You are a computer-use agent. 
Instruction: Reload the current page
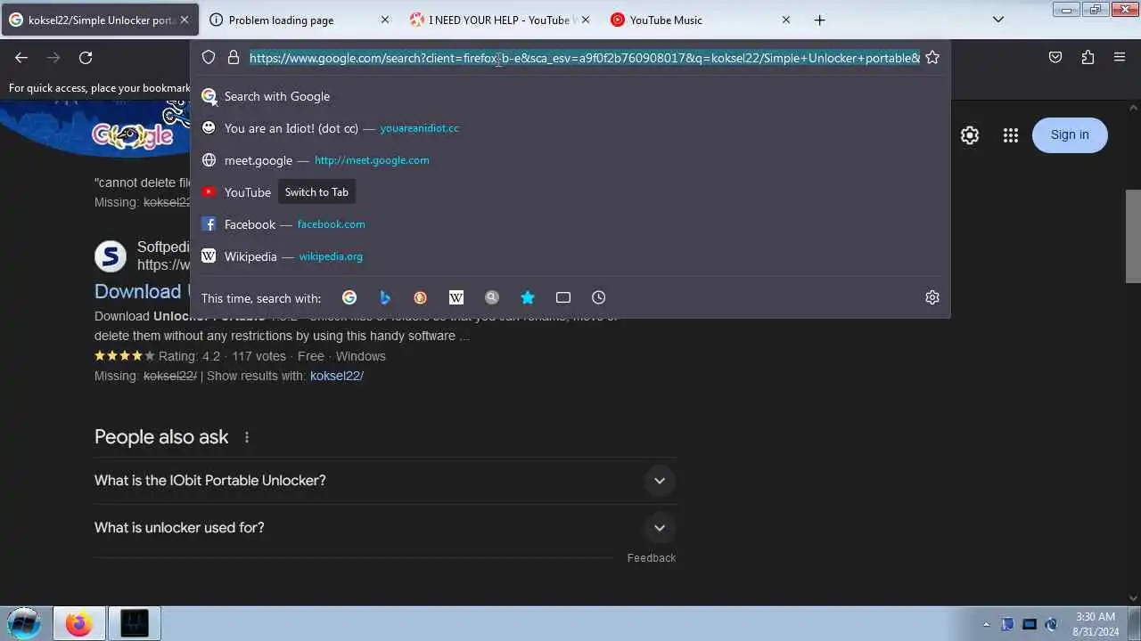coord(86,58)
